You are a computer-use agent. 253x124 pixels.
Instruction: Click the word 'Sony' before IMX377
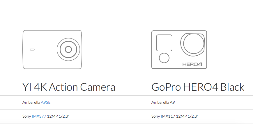coord(26,116)
